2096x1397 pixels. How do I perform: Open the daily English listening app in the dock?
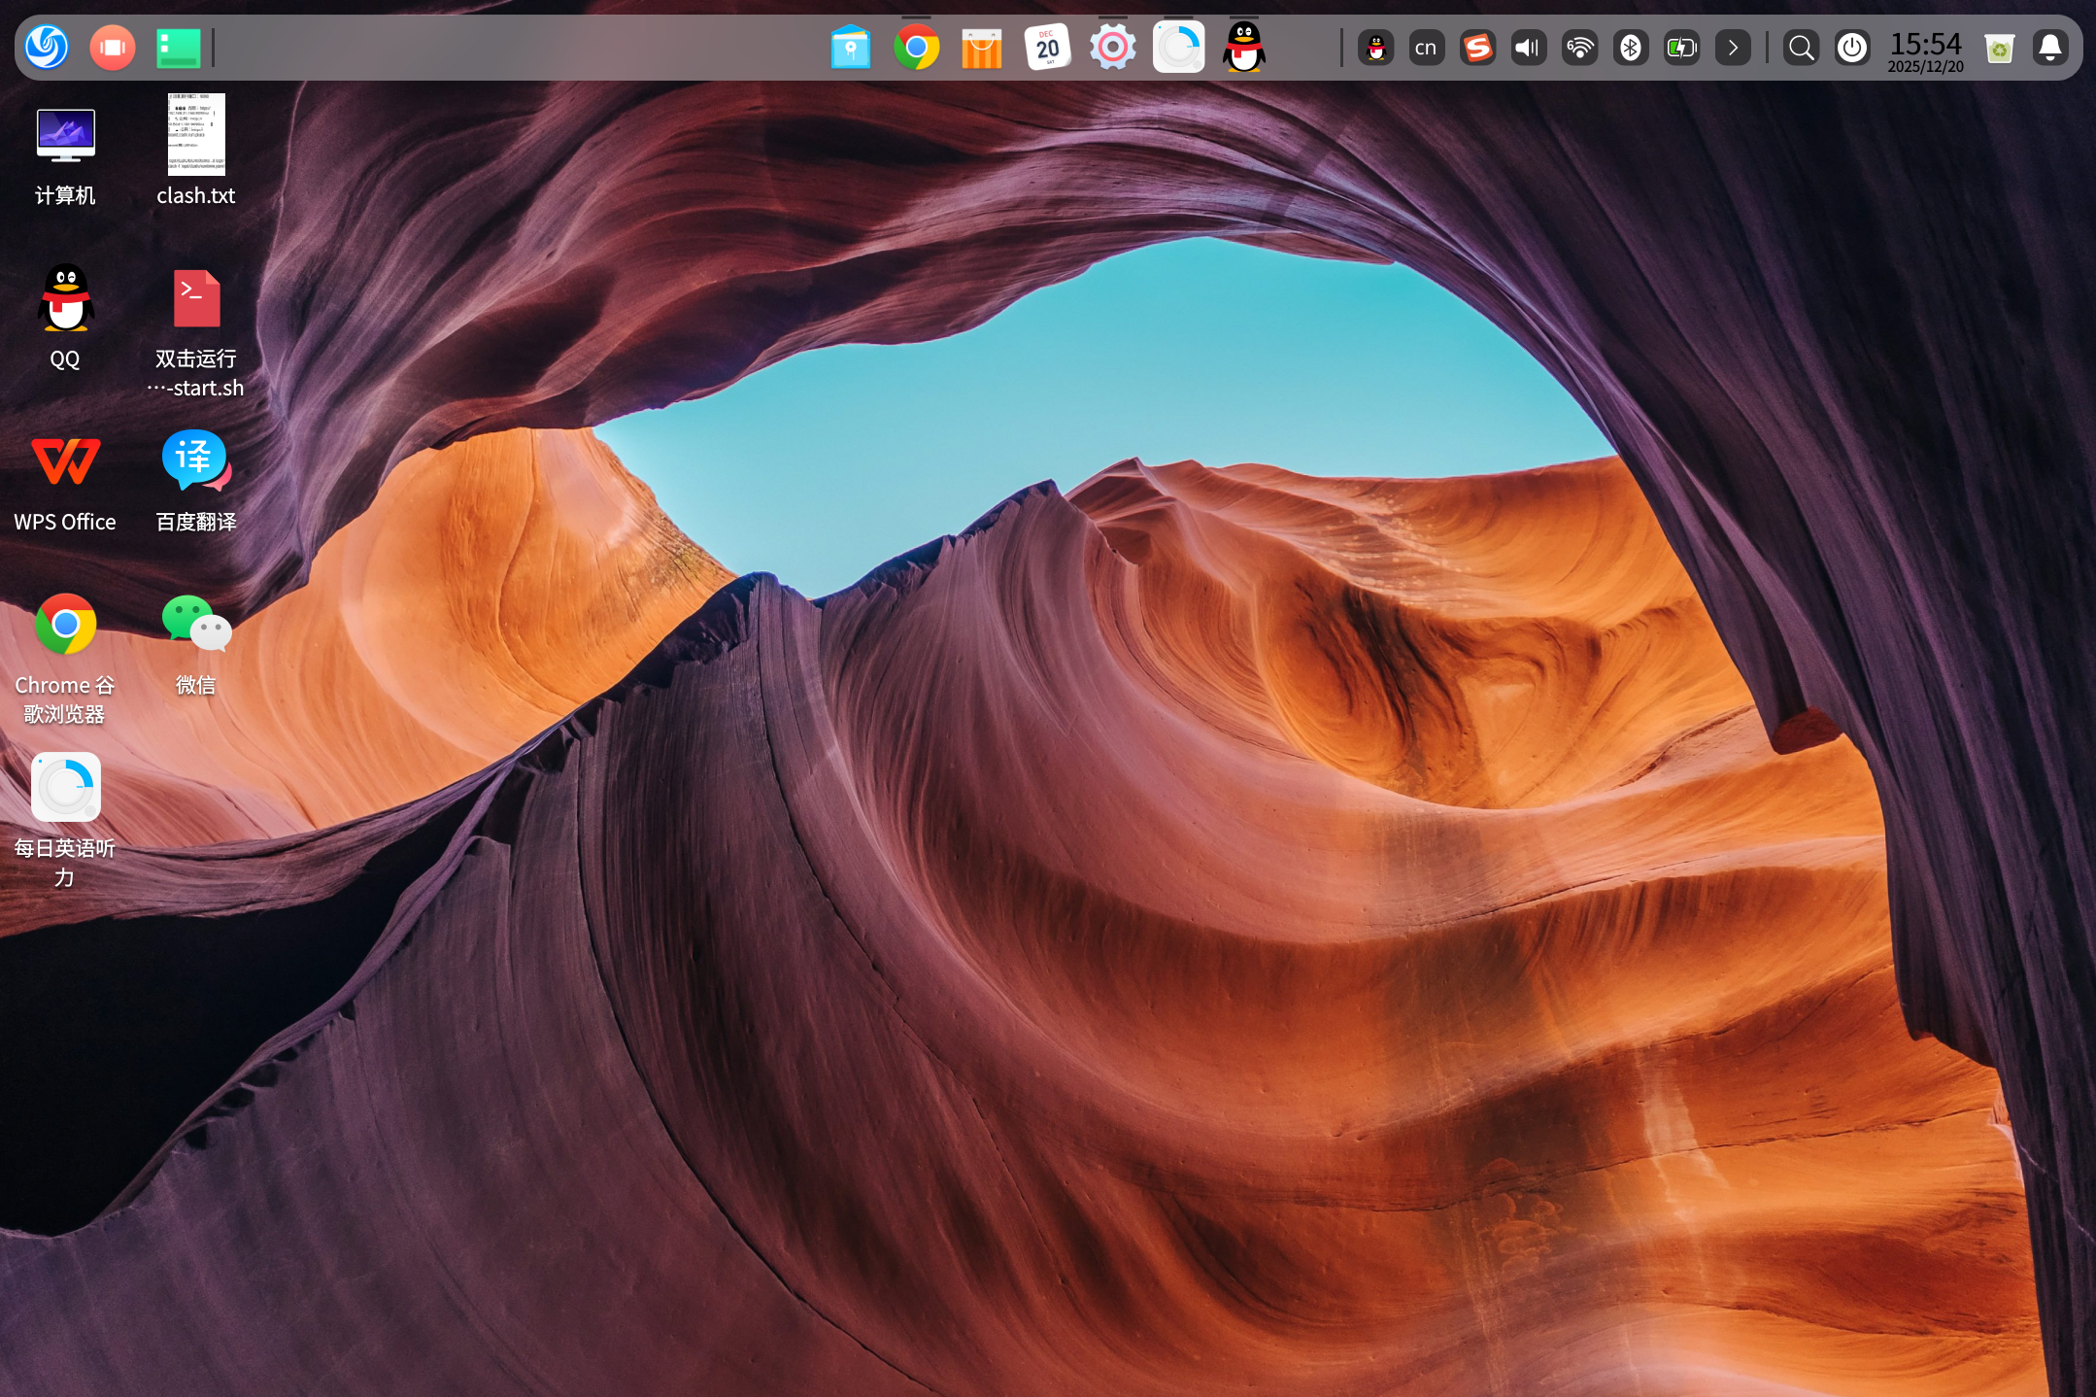pos(1178,47)
